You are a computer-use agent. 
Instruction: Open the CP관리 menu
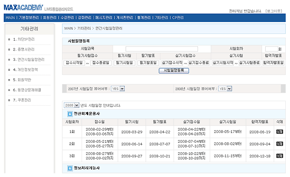coord(178,17)
